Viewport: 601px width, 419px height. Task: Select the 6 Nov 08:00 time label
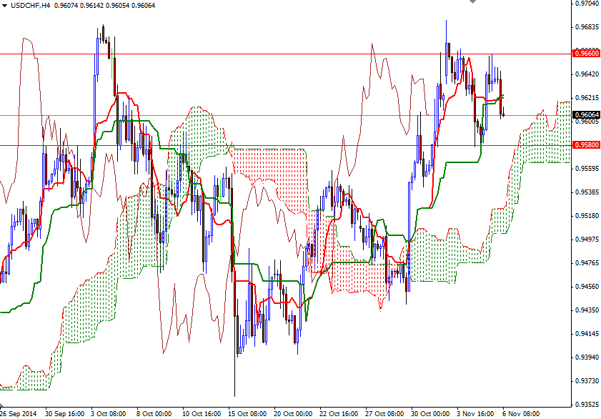[522, 412]
